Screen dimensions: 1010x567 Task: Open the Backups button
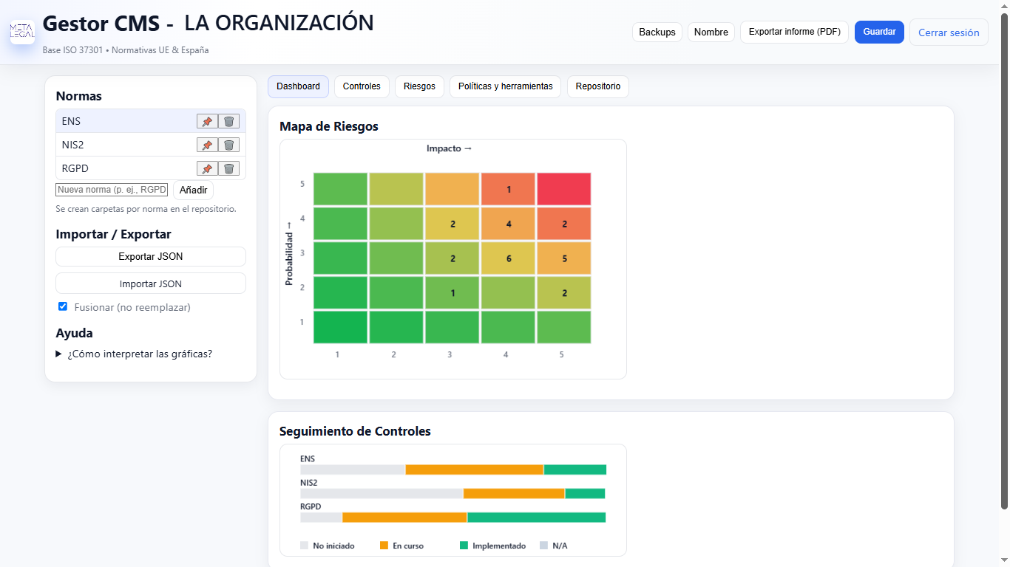pos(657,32)
